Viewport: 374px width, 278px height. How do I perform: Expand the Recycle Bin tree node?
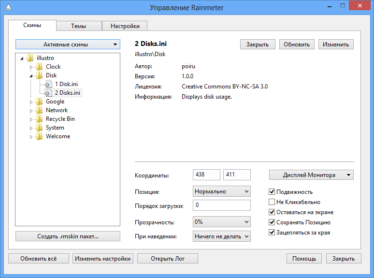31,119
